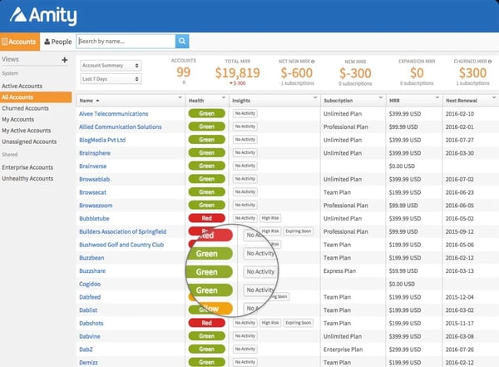
Task: Open the Alvee Telecommunications account link
Action: [x=113, y=113]
